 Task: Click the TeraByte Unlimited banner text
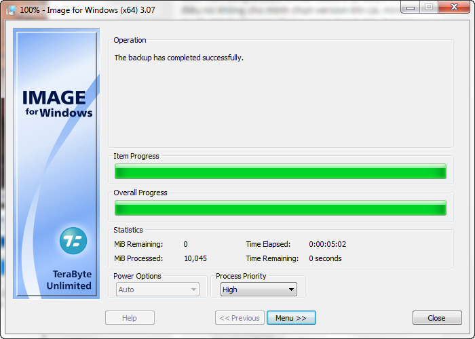[x=69, y=280]
